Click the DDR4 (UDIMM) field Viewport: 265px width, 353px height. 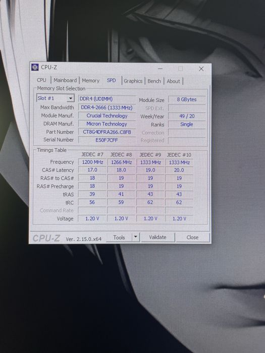click(x=107, y=99)
